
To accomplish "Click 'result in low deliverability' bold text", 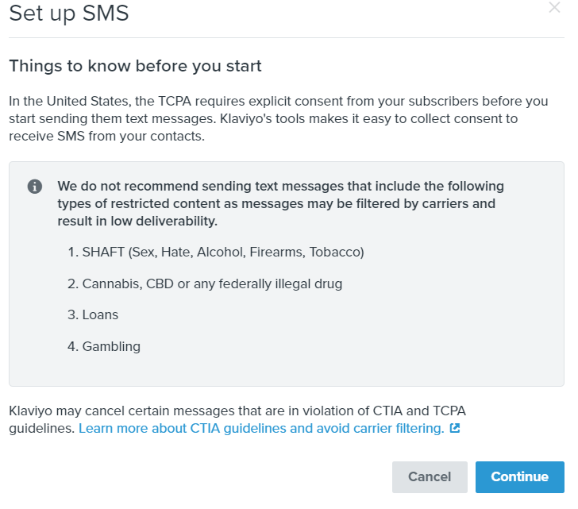I will [137, 221].
